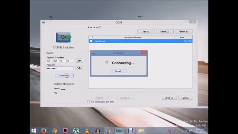Open the About (A) dialog
Image resolution: width=238 pixels, height=134 pixels.
[x=169, y=98]
